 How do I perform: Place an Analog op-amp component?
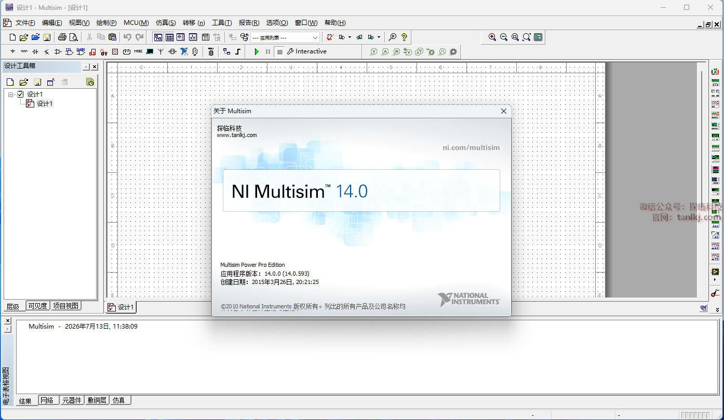[58, 51]
